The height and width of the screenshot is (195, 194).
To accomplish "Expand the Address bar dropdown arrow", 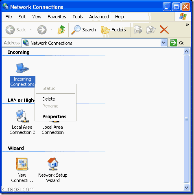I will click(163, 43).
